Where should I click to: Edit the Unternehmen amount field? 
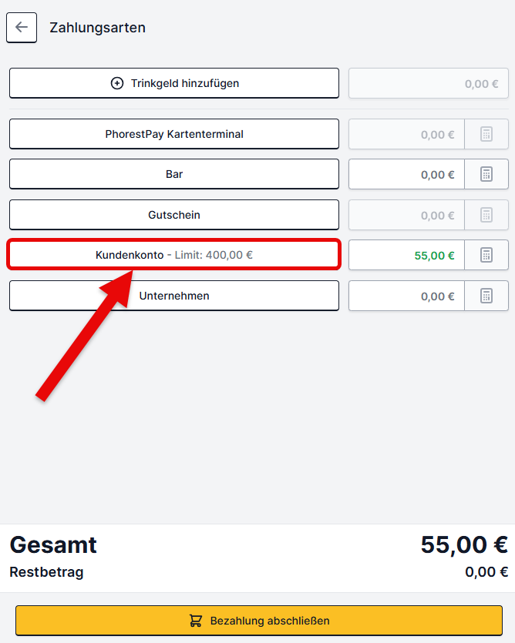point(406,296)
